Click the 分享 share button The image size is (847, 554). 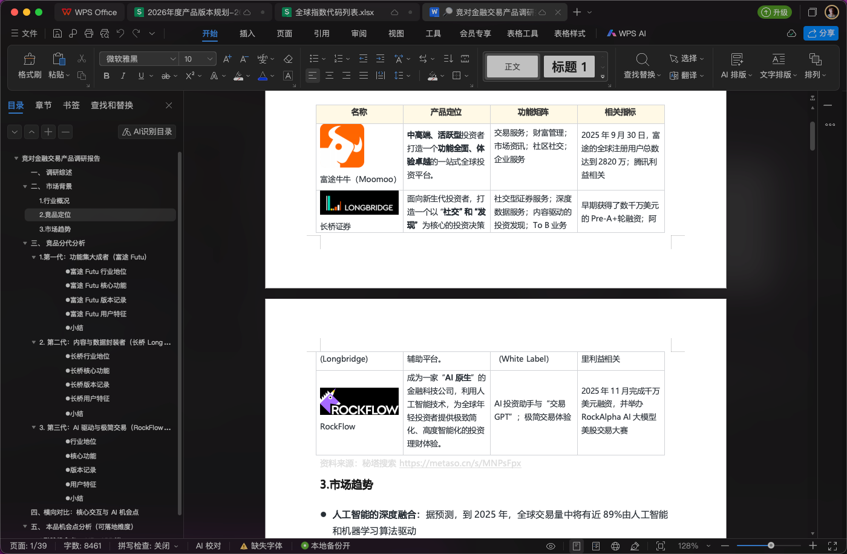click(821, 33)
